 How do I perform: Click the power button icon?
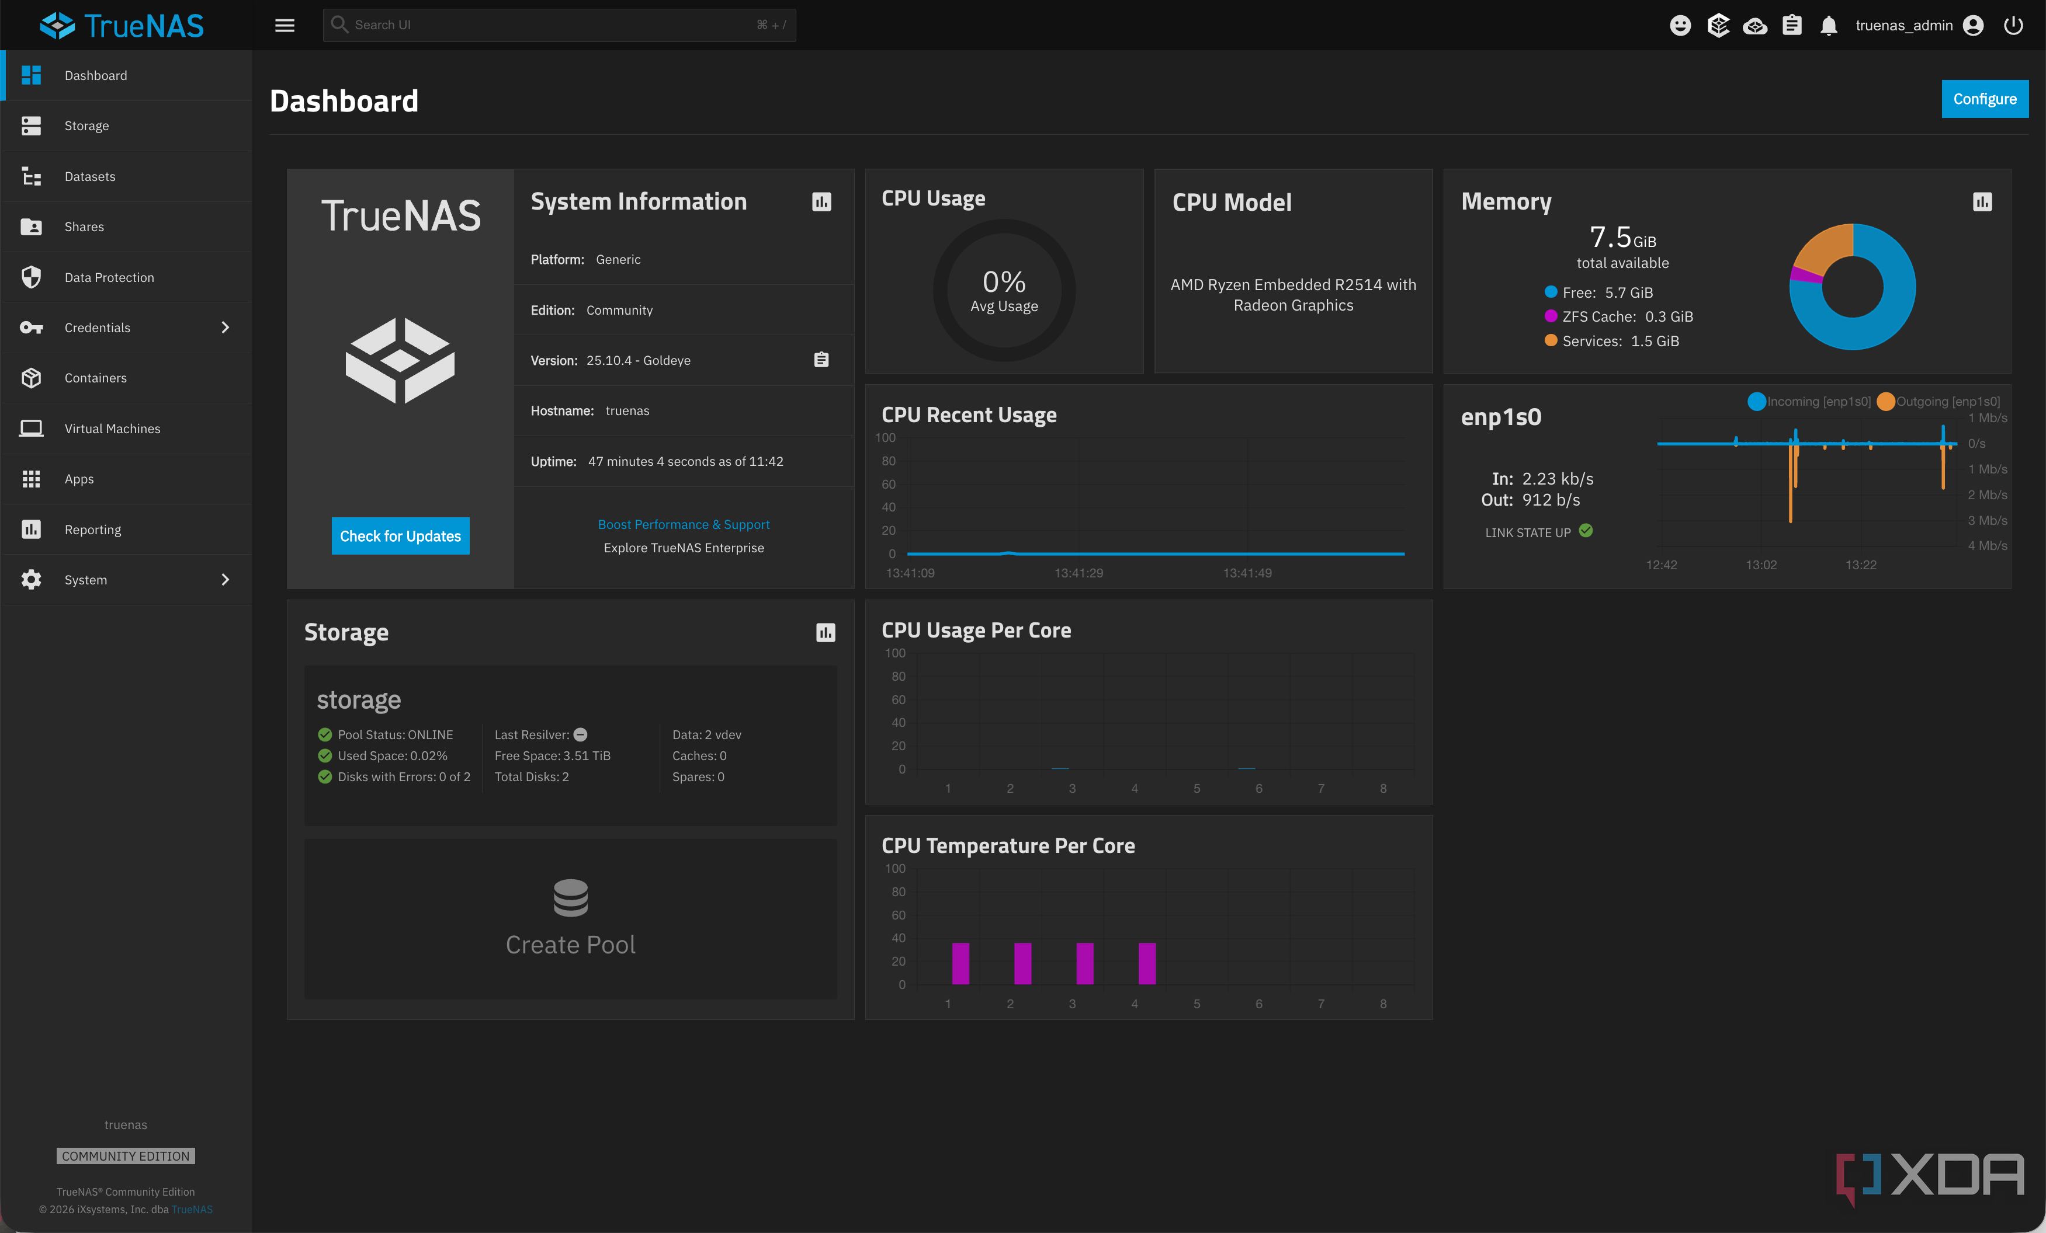tap(2013, 25)
